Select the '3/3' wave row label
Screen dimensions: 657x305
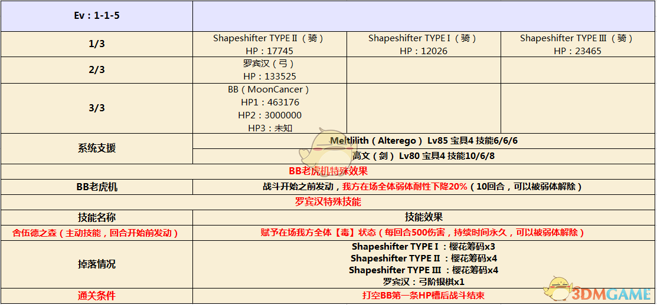pos(97,108)
